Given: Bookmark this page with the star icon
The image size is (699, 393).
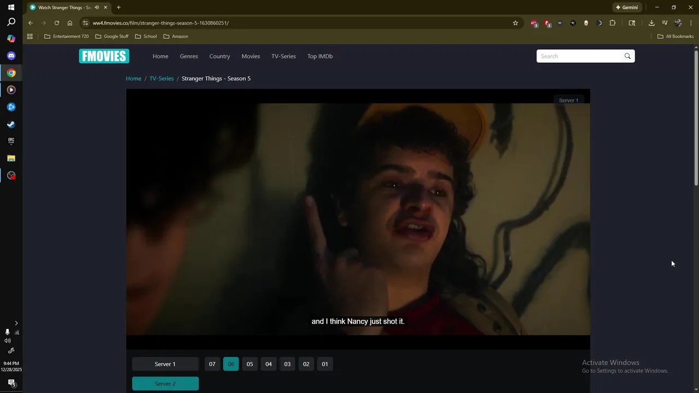Looking at the screenshot, I should pyautogui.click(x=515, y=23).
